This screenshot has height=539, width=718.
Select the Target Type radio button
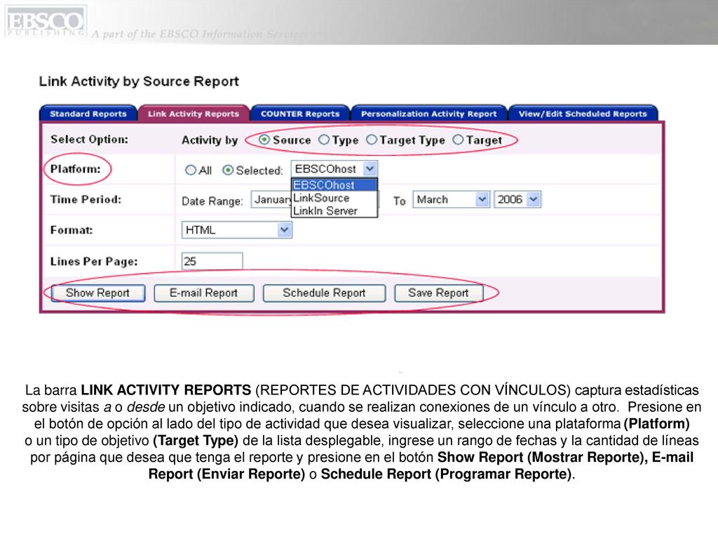pos(372,140)
